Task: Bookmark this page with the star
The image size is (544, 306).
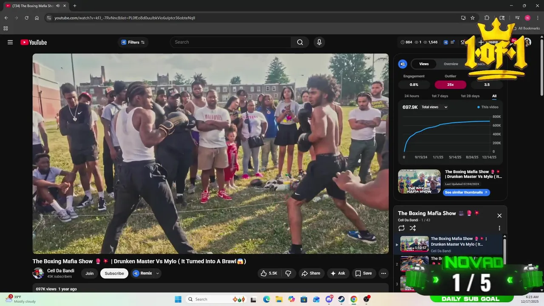Action: (473, 18)
